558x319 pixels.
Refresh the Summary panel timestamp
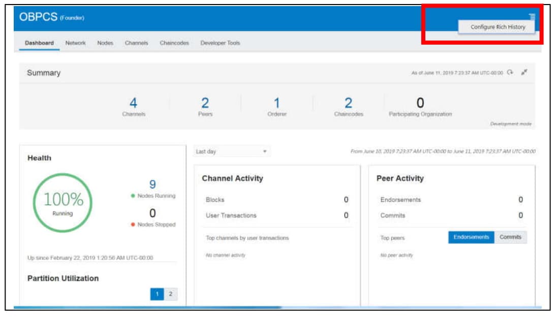tap(510, 72)
